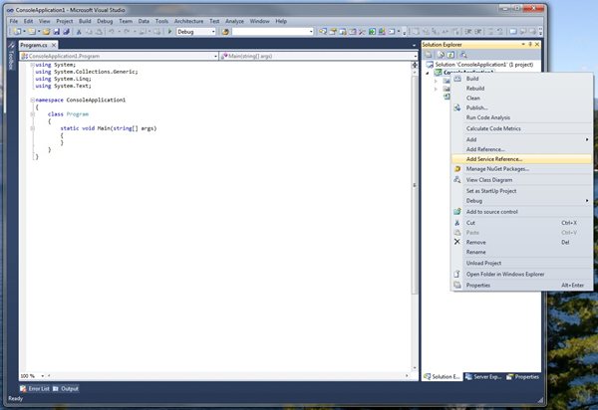This screenshot has width=598, height=410.
Task: Open the Main(string[] args) member dropdown
Action: 415,56
